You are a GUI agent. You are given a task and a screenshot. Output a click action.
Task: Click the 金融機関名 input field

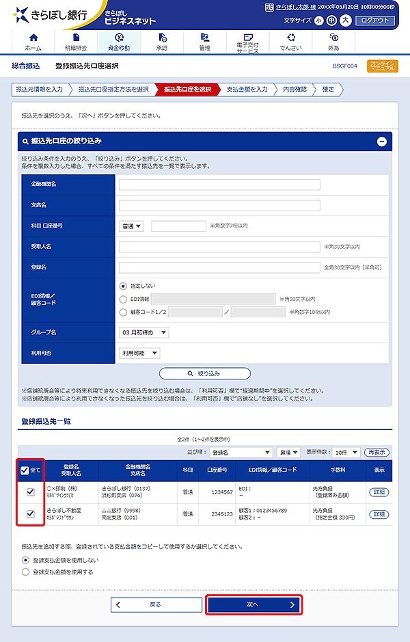click(219, 185)
